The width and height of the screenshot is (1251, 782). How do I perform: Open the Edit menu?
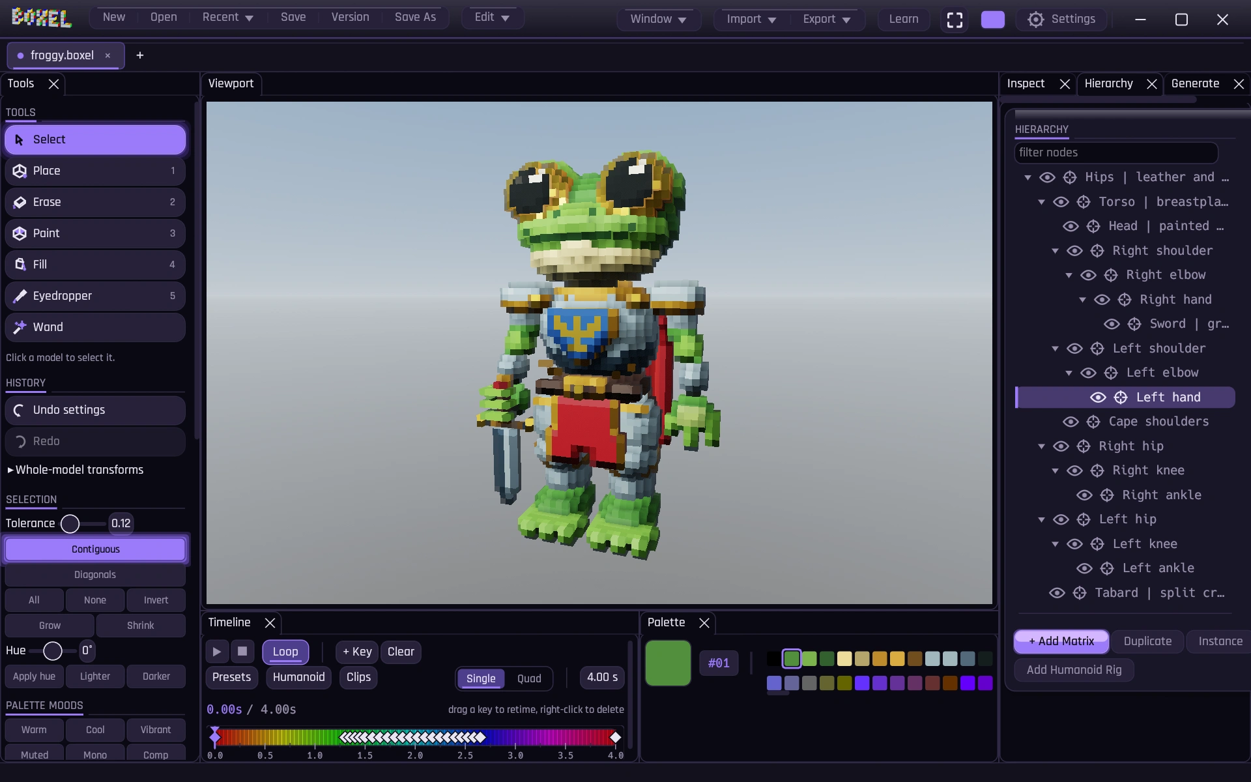click(492, 18)
